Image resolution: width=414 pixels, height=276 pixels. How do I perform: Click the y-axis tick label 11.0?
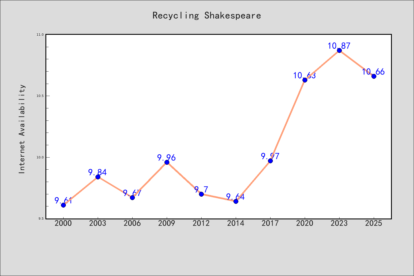tap(40, 34)
